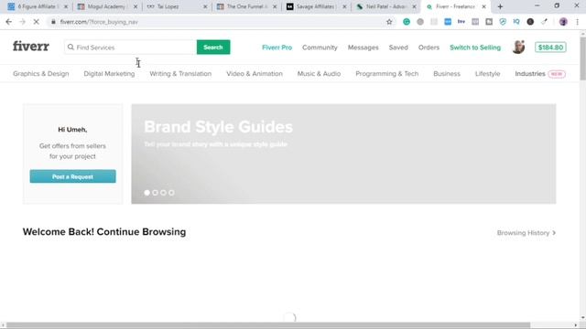The width and height of the screenshot is (586, 329).
Task: Click the $184.80 balance button
Action: [x=550, y=48]
